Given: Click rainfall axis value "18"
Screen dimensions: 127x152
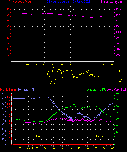Looking at the screenshot, I should (x=9, y=114).
